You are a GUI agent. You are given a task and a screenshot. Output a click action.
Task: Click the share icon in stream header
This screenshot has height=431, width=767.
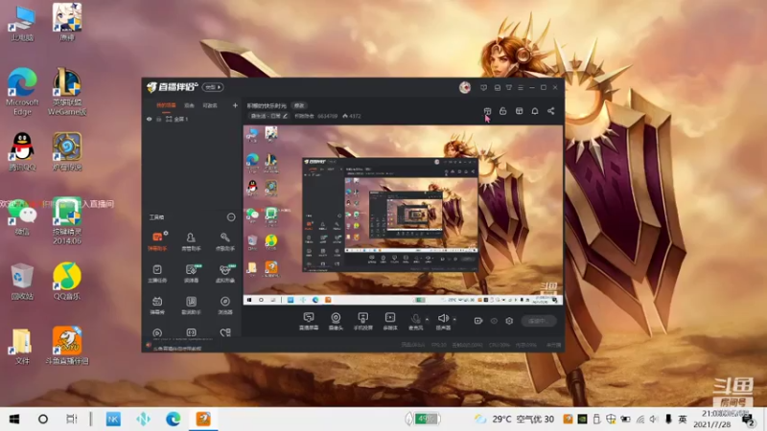[550, 111]
